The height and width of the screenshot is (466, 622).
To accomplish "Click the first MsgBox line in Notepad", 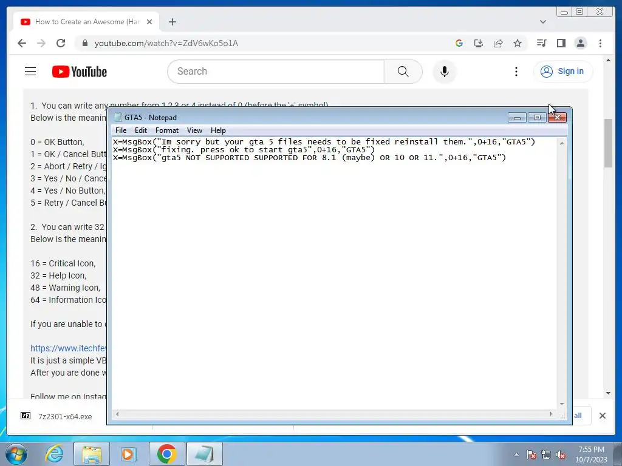I will coord(324,142).
